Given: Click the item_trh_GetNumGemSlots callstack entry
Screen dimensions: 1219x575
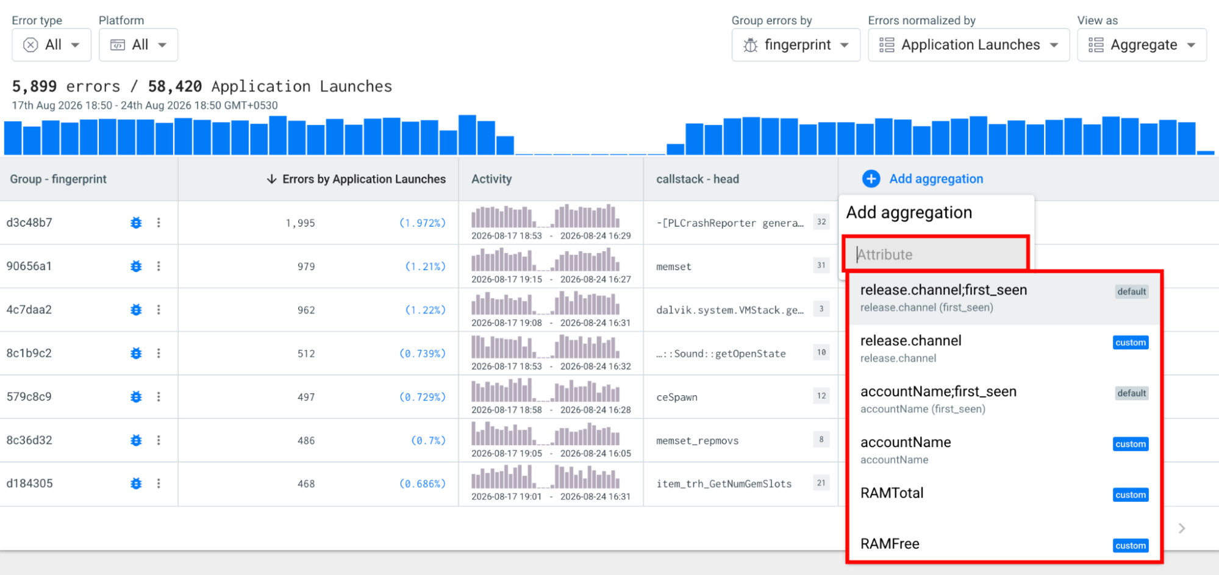Looking at the screenshot, I should click(724, 484).
